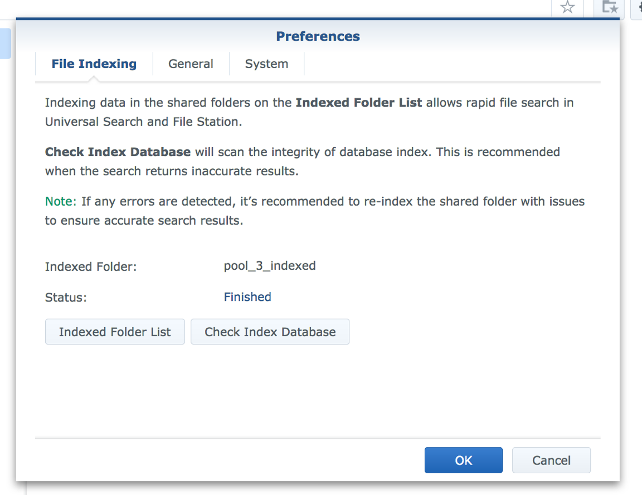Click the blue highlighted item behind dialog
This screenshot has height=495, width=642.
pyautogui.click(x=6, y=43)
